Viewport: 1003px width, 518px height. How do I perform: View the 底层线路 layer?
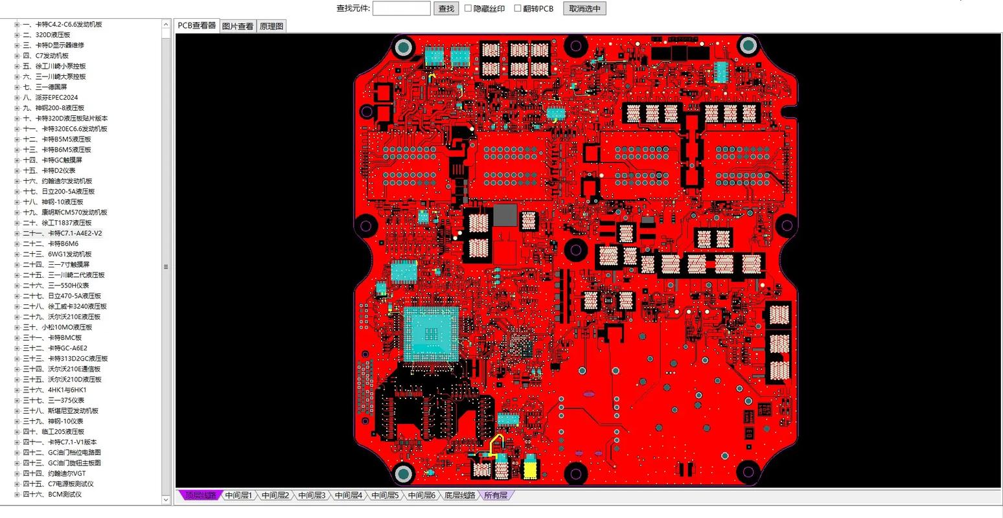click(459, 495)
